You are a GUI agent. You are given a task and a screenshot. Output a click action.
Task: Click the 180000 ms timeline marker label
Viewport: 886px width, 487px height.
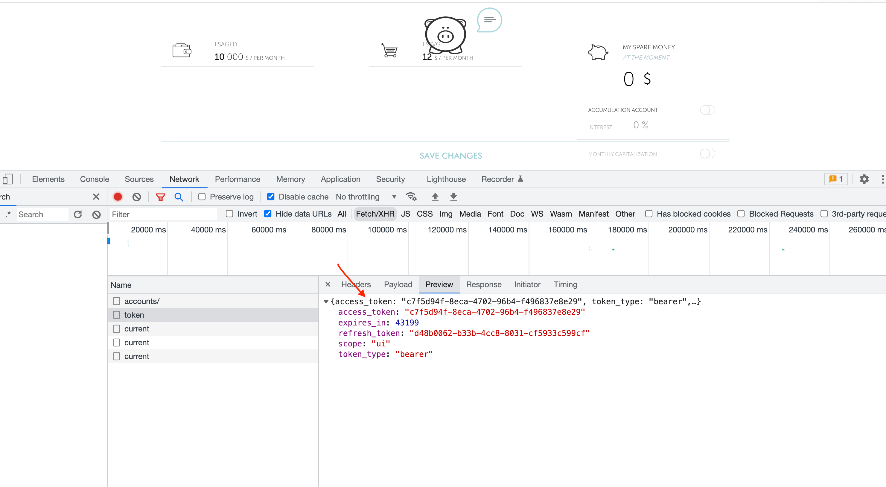tap(627, 230)
